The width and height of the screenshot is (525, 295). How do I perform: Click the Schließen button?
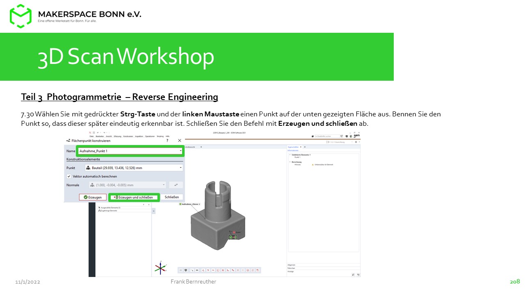[171, 197]
